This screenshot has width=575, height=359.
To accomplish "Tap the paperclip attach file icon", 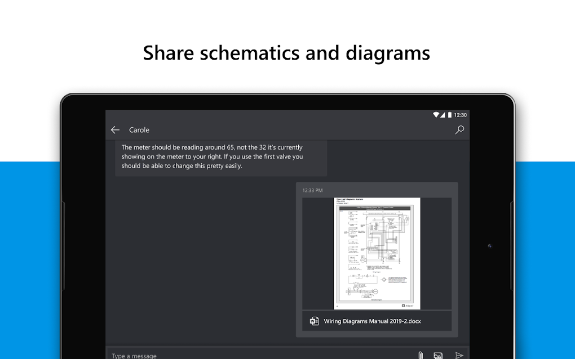I will (x=421, y=355).
